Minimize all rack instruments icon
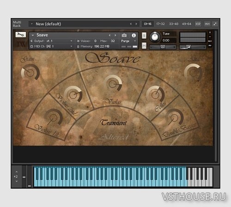The height and width of the screenshot is (207, 231). (x=215, y=24)
